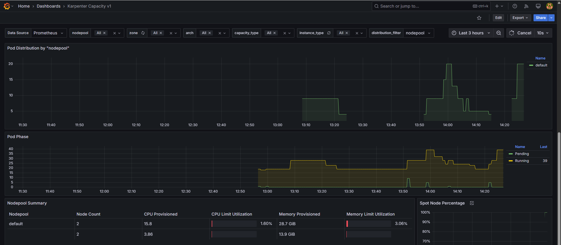The height and width of the screenshot is (245, 561).
Task: Sort table by CPU Provisioned column
Action: tap(160, 214)
